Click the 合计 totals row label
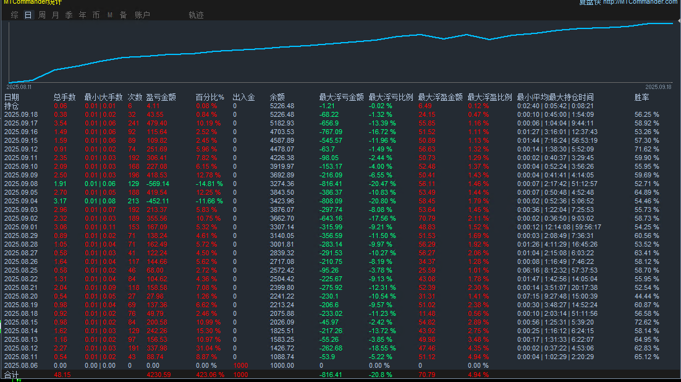The image size is (681, 382). pos(12,375)
